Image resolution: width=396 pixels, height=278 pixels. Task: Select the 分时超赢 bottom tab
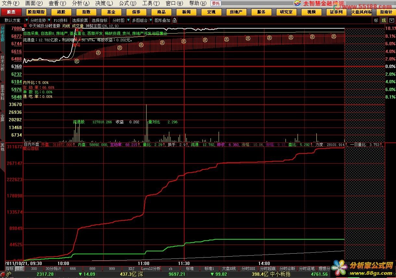(x=268, y=269)
